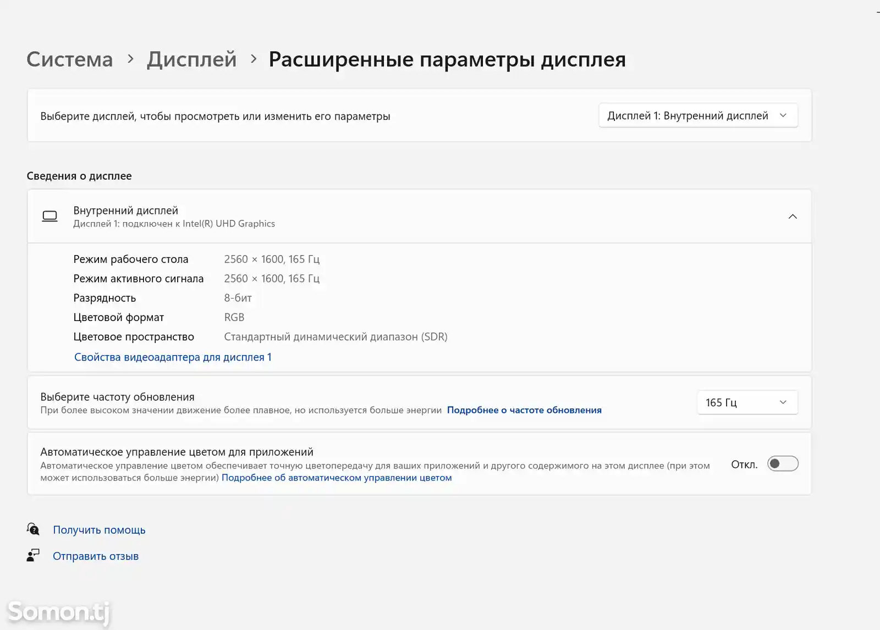The width and height of the screenshot is (880, 630).
Task: Open Свойства видеоадаптера для дисплея 1
Action: click(x=173, y=357)
